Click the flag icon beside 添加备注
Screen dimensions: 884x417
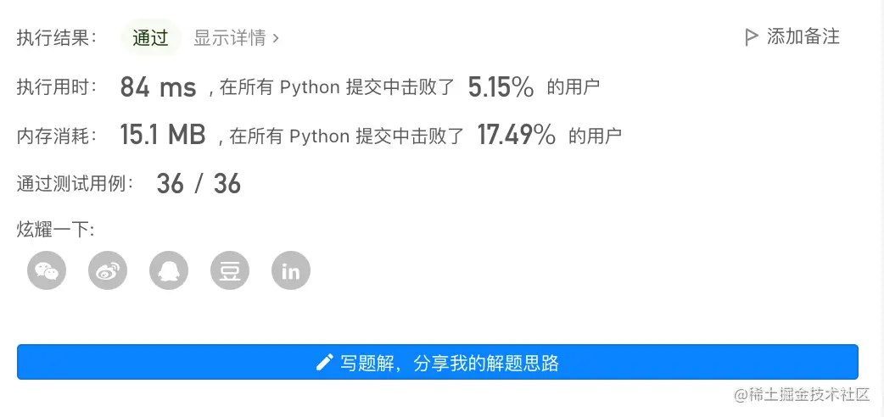pyautogui.click(x=751, y=37)
